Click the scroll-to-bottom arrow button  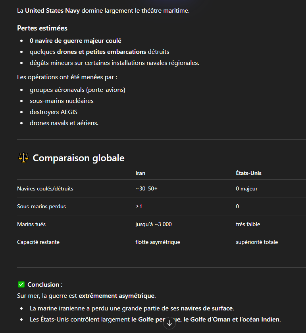click(x=169, y=323)
